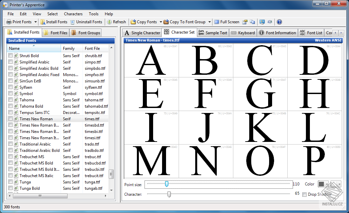This screenshot has height=213, width=349.
Task: Check the Trebuchet MS font checkbox
Action: [11, 157]
